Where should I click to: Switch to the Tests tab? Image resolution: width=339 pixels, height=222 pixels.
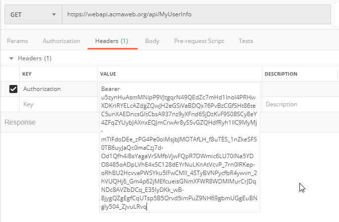pos(245,41)
